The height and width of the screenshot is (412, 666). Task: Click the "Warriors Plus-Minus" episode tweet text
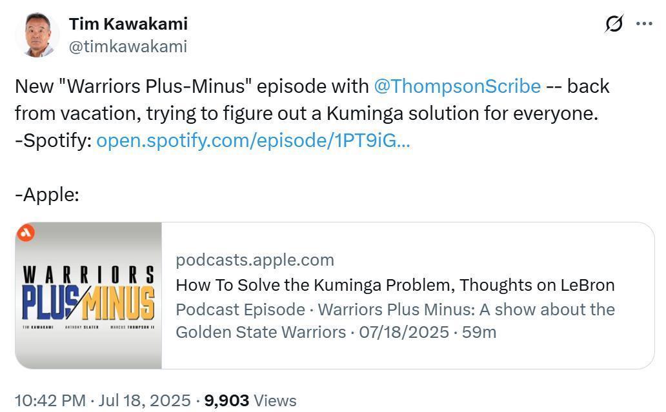312,100
